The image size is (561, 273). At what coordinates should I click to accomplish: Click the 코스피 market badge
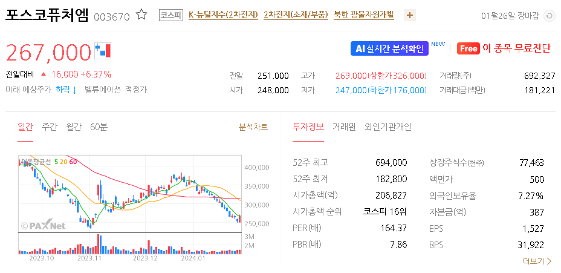pos(170,15)
